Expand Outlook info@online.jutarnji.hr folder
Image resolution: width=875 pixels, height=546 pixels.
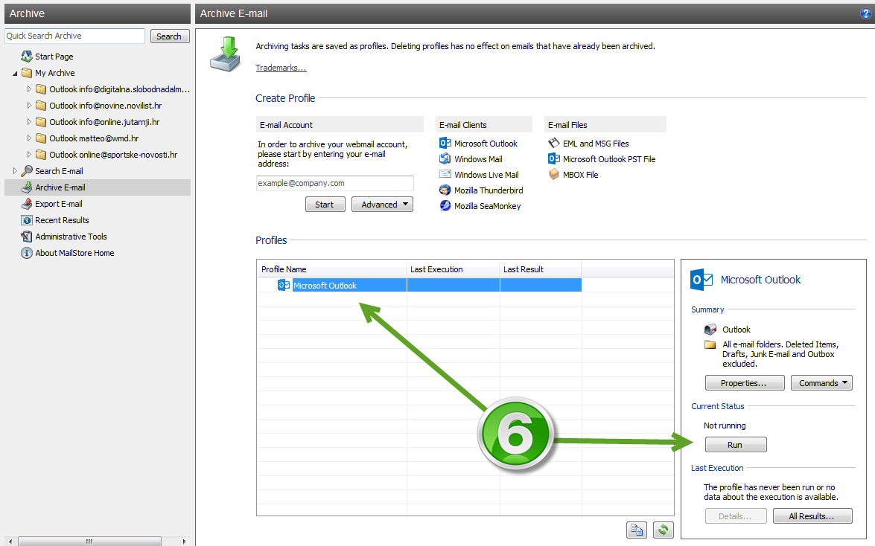tap(29, 121)
